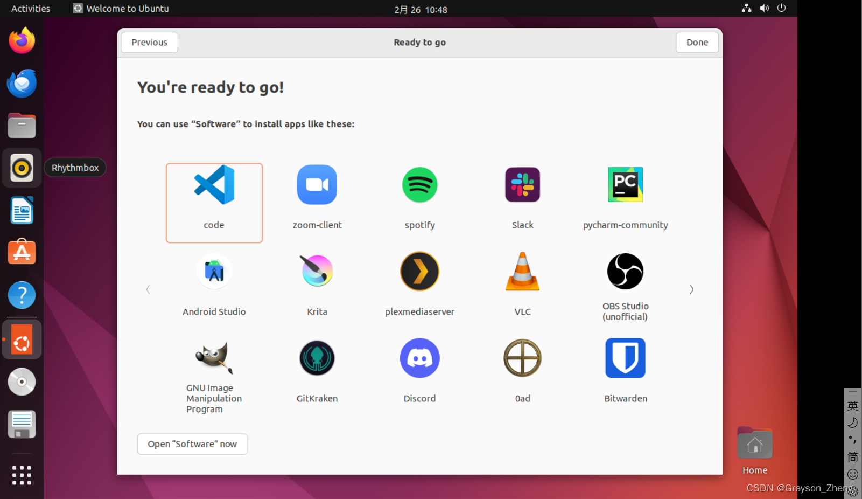Click the Previous button
The image size is (862, 499).
tap(150, 43)
